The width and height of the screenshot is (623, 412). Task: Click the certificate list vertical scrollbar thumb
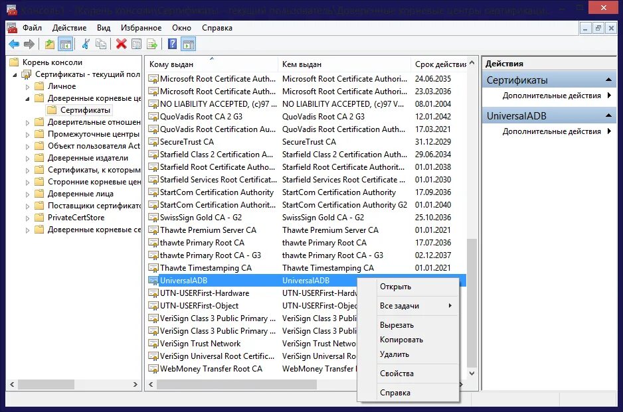point(472,303)
